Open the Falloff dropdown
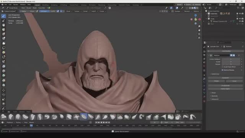The image size is (245, 138). (x=95, y=11)
